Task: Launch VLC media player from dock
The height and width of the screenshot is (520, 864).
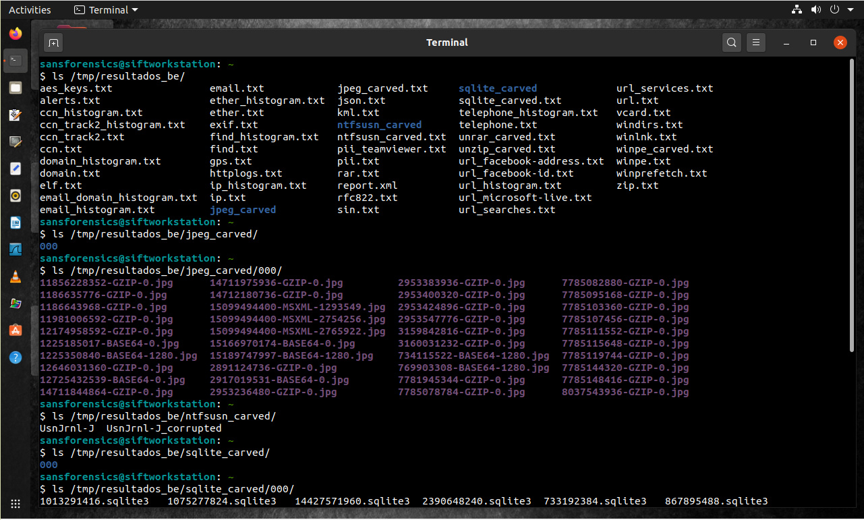Action: pyautogui.click(x=15, y=277)
